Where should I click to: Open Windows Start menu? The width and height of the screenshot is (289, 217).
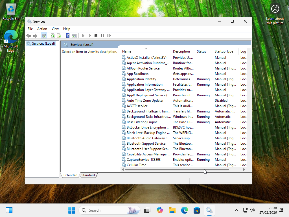point(71,210)
